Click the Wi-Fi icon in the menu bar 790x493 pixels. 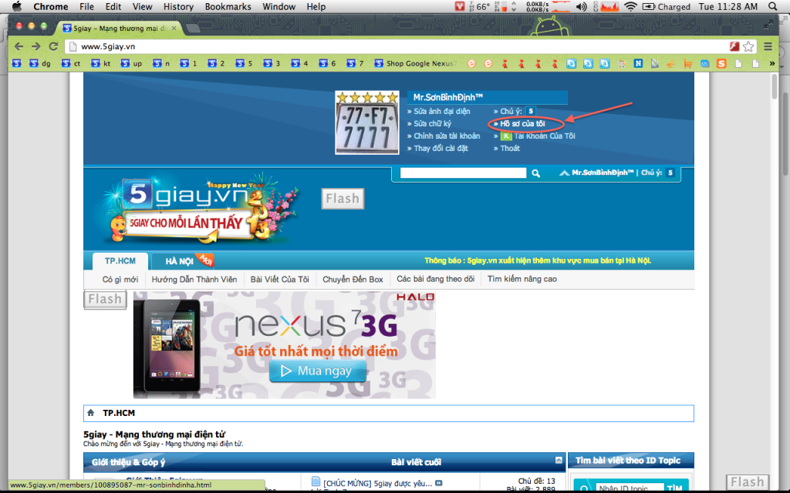click(x=630, y=7)
